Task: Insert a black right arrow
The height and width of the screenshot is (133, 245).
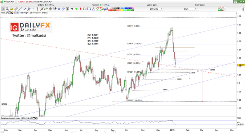Action: (72, 9)
